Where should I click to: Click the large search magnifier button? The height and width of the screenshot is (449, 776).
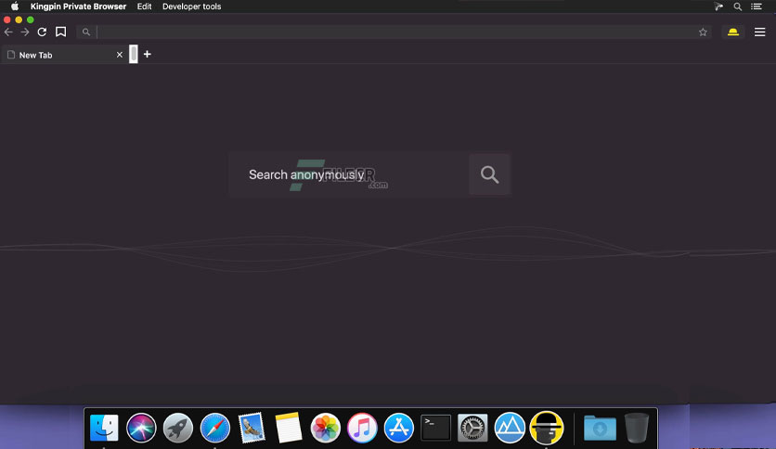[489, 174]
